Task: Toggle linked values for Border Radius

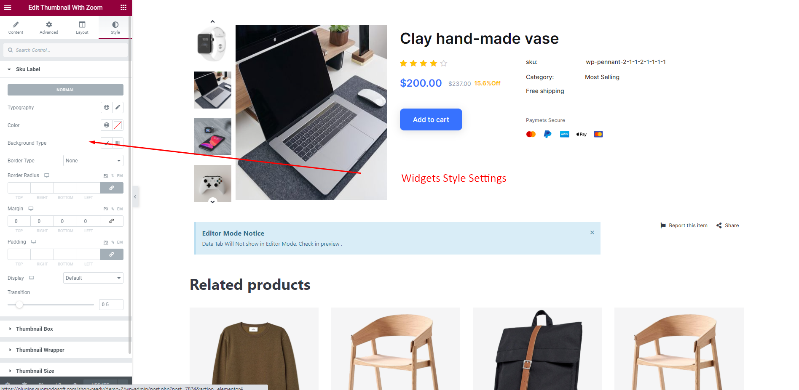Action: (112, 188)
